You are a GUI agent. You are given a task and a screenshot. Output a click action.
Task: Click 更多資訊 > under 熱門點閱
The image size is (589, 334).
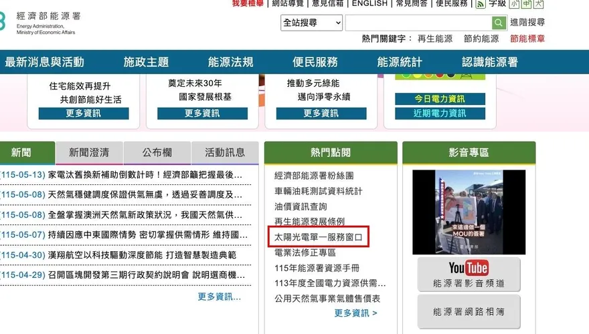pyautogui.click(x=355, y=313)
